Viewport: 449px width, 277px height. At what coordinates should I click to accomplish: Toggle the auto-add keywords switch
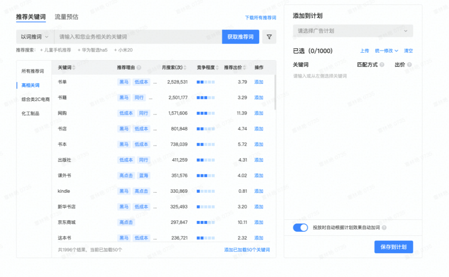tap(300, 228)
